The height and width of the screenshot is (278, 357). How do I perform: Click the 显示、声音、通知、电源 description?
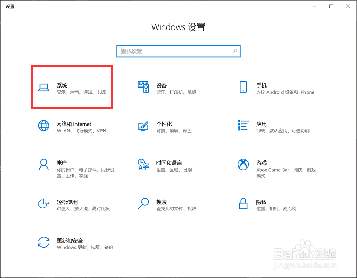pyautogui.click(x=81, y=92)
